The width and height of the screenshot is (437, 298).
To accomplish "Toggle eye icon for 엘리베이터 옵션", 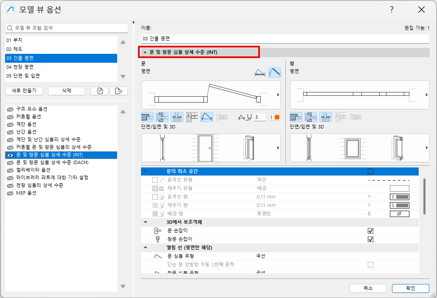I will point(10,170).
